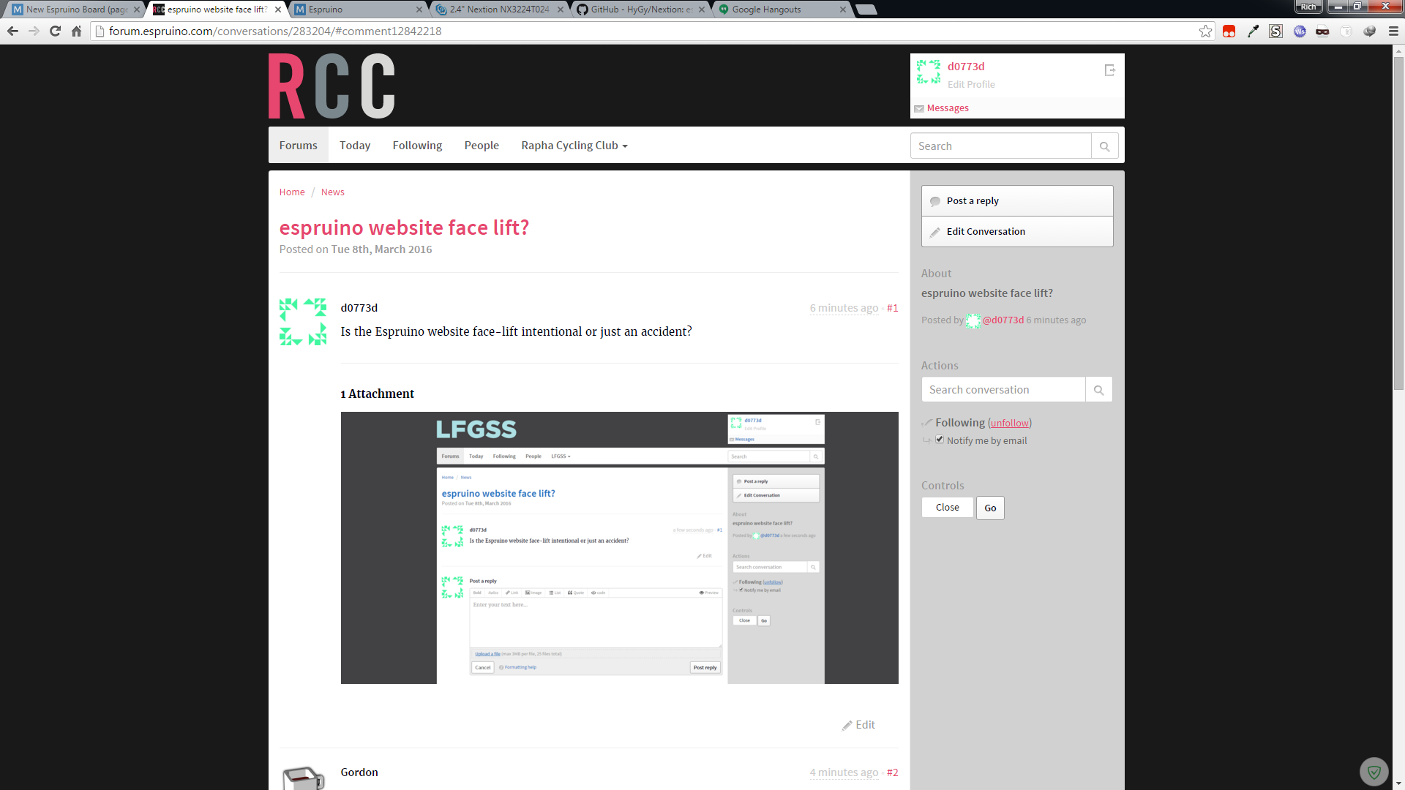Click the browser forward arrow
The width and height of the screenshot is (1405, 790).
point(34,31)
